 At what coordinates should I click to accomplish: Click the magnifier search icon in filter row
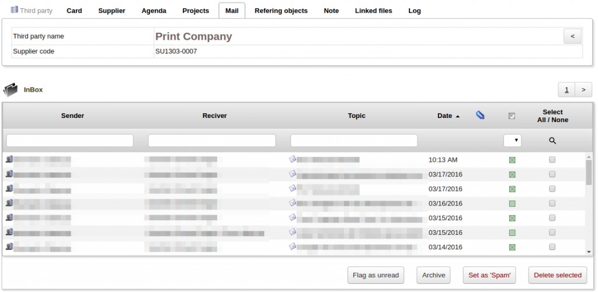(552, 141)
